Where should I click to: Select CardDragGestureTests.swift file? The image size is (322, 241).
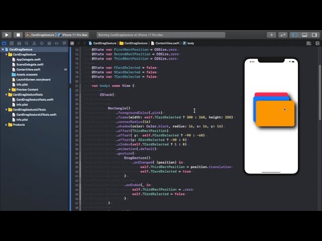[x=35, y=100]
